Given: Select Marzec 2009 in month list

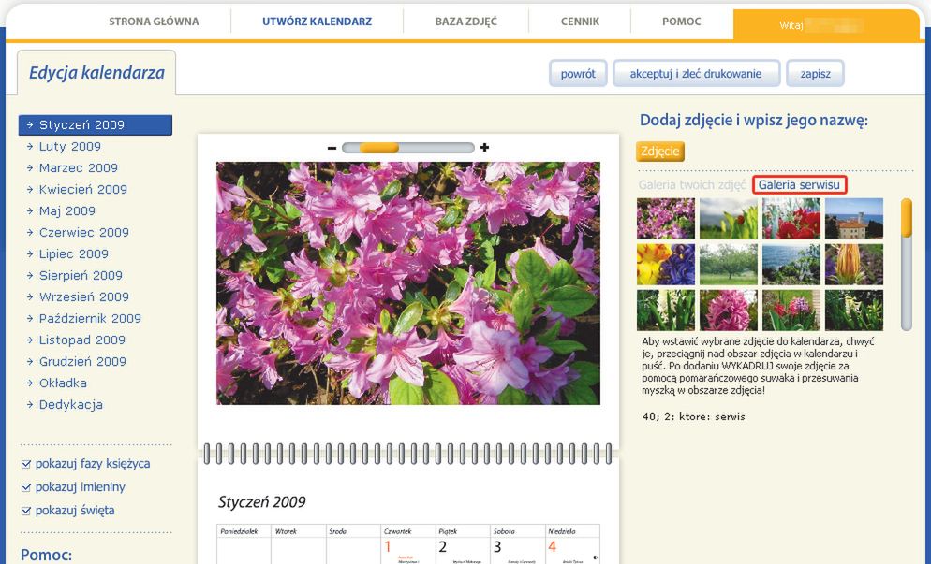Looking at the screenshot, I should point(78,167).
